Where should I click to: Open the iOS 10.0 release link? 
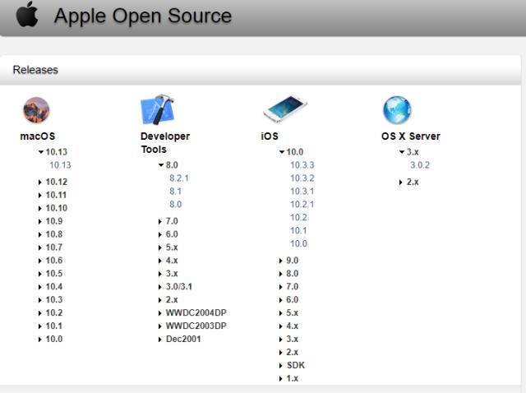click(x=298, y=243)
